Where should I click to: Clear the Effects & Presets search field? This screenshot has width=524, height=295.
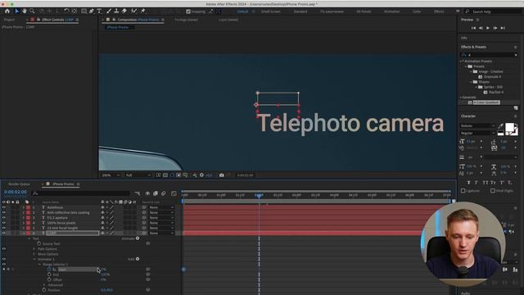pos(516,55)
